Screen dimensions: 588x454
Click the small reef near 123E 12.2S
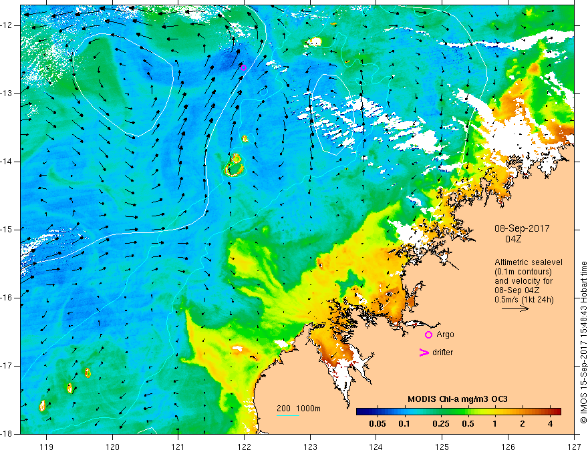pos(314,41)
